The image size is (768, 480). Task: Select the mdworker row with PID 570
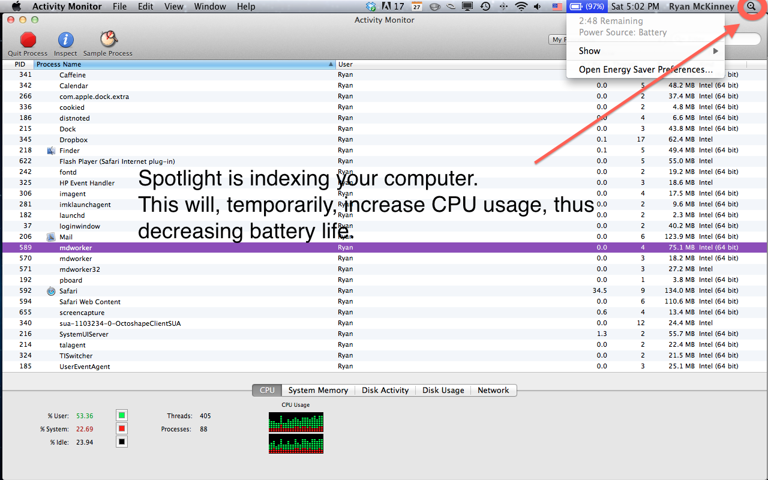[x=384, y=258]
